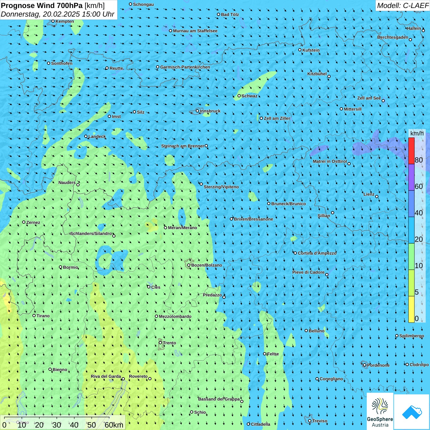
Task: Click the Steinach am Brenner label
Action: (183, 146)
